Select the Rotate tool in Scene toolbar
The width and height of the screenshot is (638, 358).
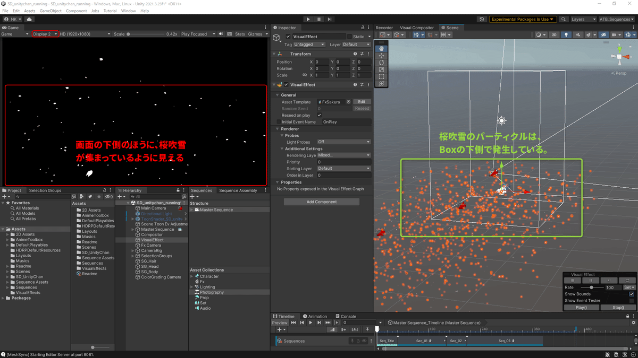coord(381,63)
